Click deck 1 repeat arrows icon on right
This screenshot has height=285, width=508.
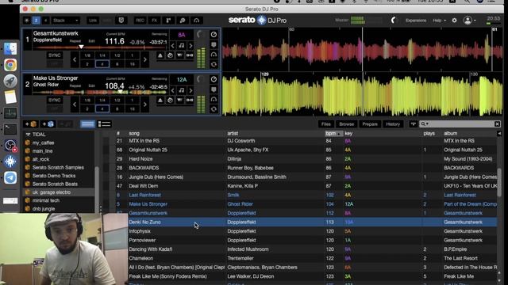[x=214, y=64]
